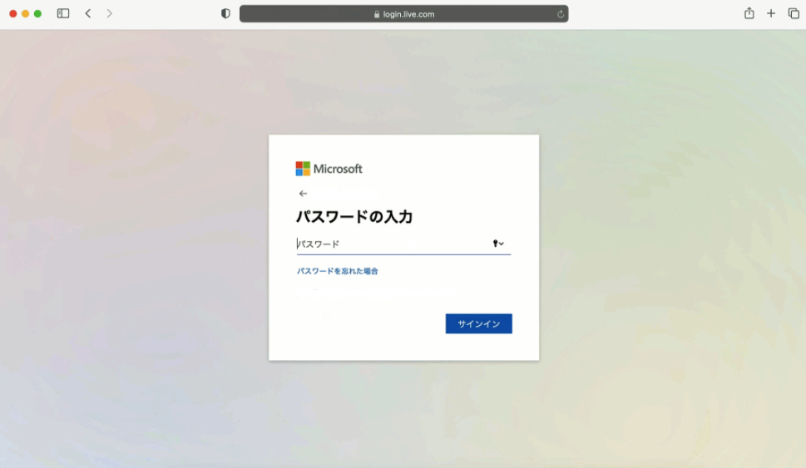Return to account entry with back arrow
The image size is (806, 468).
(x=303, y=194)
